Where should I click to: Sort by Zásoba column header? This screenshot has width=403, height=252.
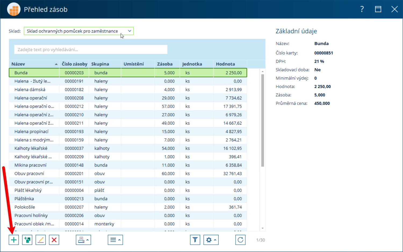pyautogui.click(x=167, y=64)
